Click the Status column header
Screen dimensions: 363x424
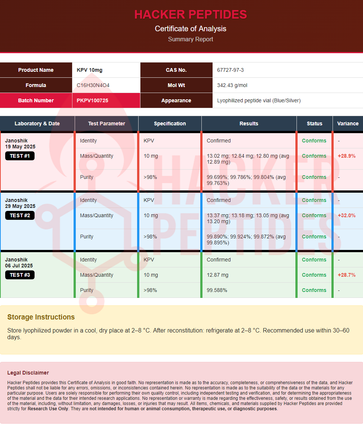[314, 123]
